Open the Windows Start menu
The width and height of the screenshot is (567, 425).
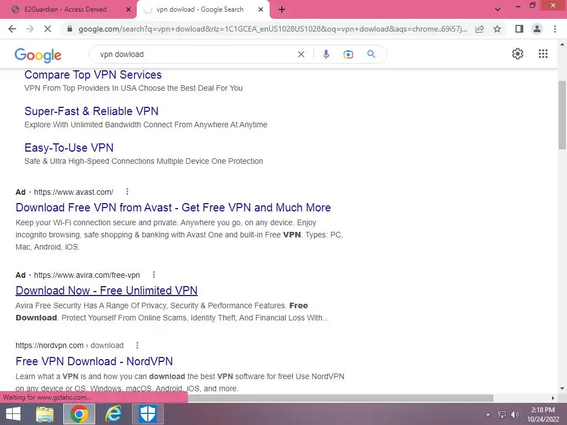(x=13, y=414)
